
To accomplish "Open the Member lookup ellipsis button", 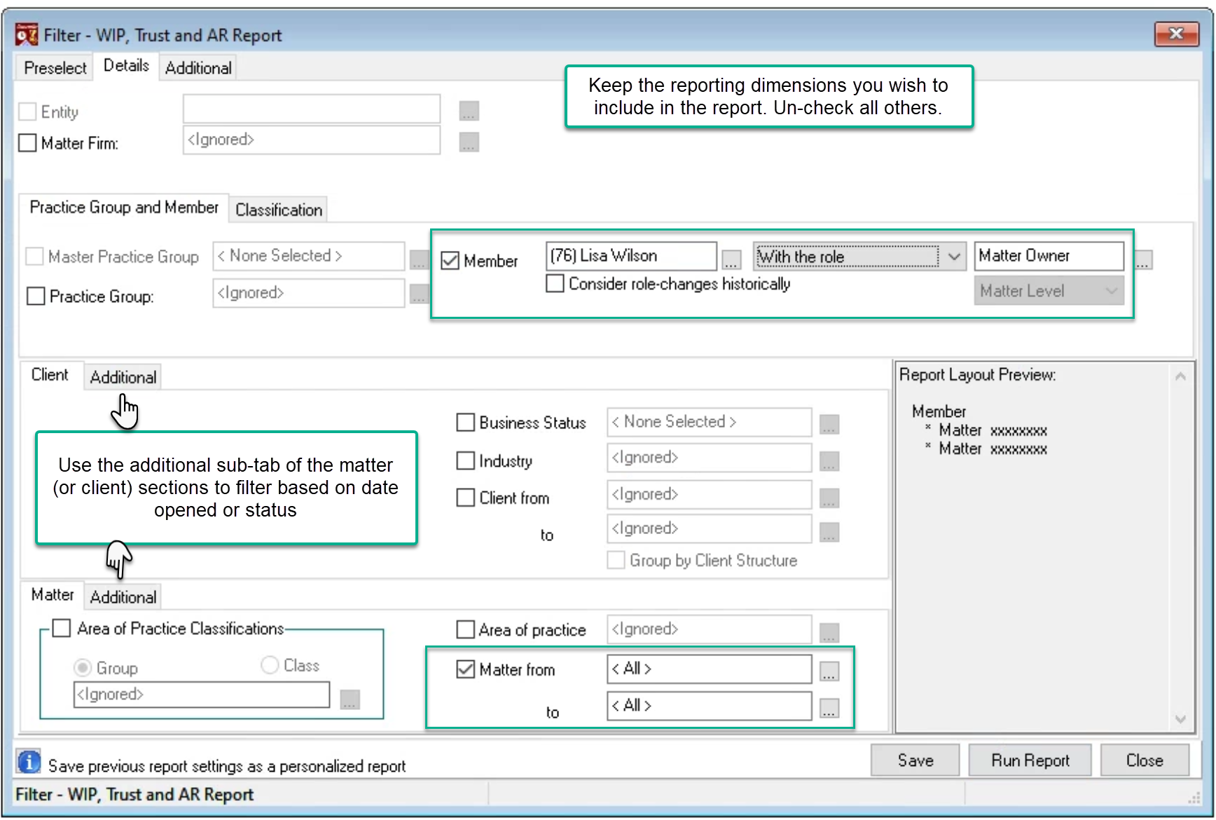I will 731,260.
